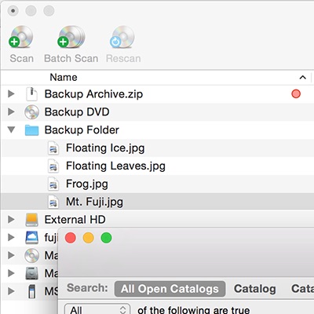Click the Floating Ice.jpg image icon

pyautogui.click(x=53, y=148)
